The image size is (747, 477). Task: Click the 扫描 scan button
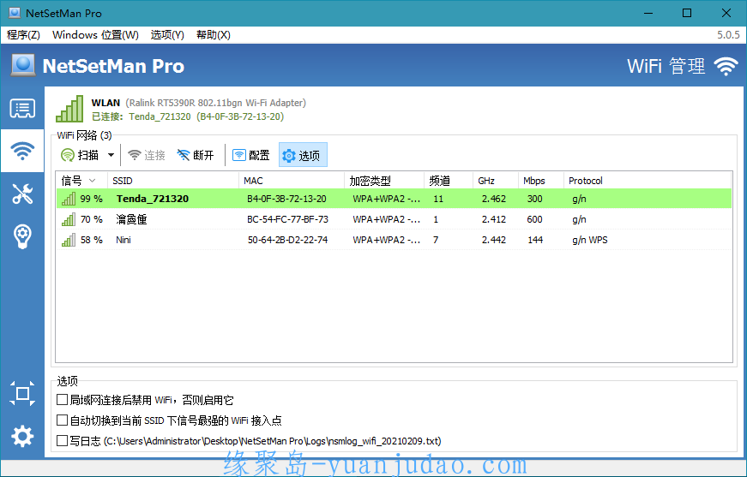point(80,155)
